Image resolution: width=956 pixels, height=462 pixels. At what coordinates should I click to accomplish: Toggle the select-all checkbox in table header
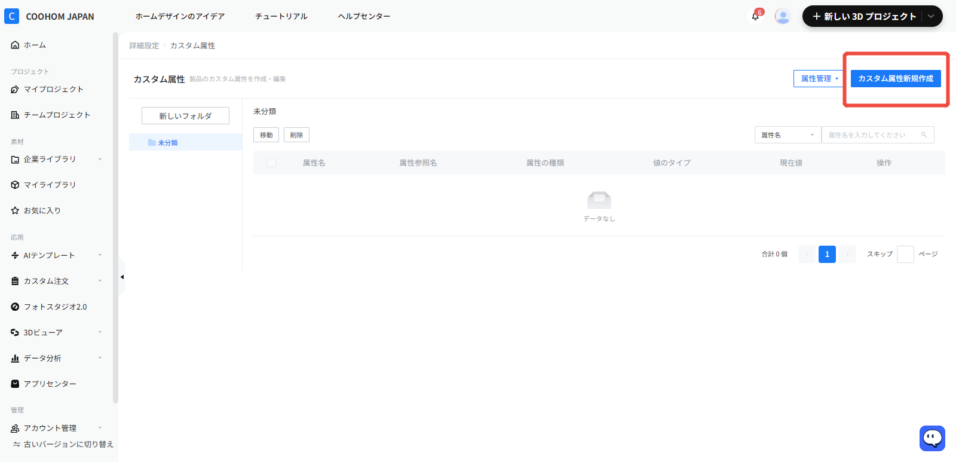pyautogui.click(x=271, y=163)
